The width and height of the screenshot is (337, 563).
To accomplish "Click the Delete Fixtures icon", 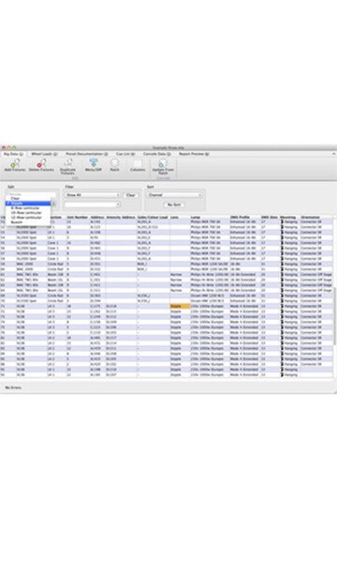I will (41, 163).
